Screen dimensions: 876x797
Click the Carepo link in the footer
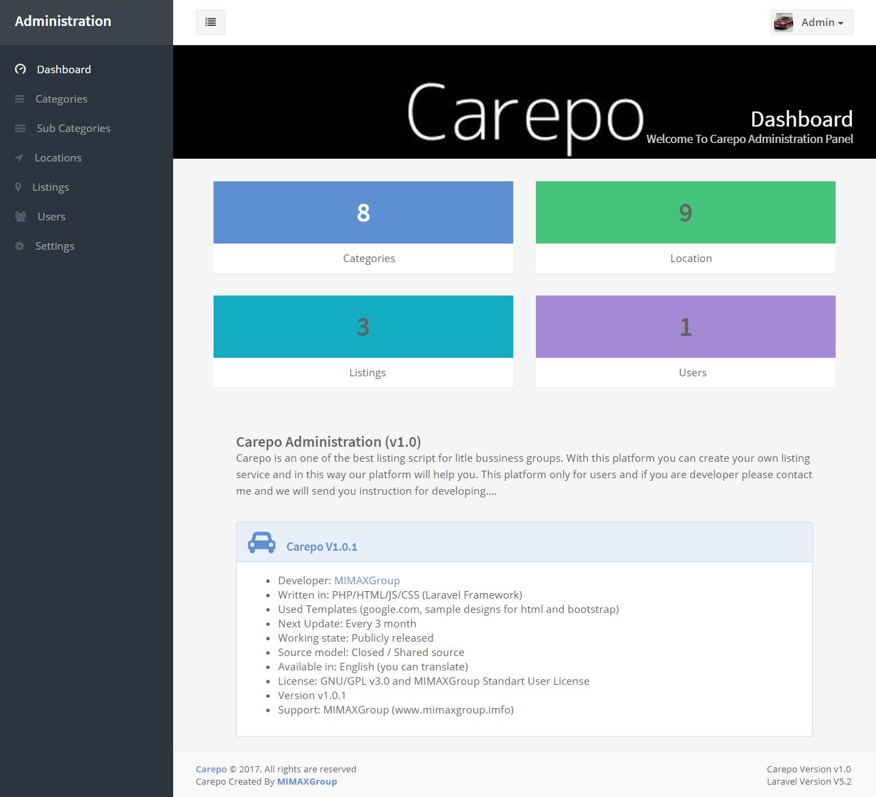tap(211, 769)
